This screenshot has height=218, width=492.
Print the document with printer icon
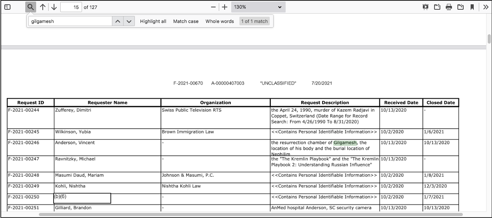click(x=449, y=7)
